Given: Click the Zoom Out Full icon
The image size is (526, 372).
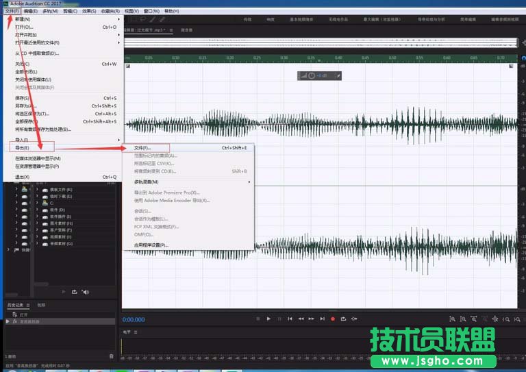Looking at the screenshot, I should (x=494, y=319).
